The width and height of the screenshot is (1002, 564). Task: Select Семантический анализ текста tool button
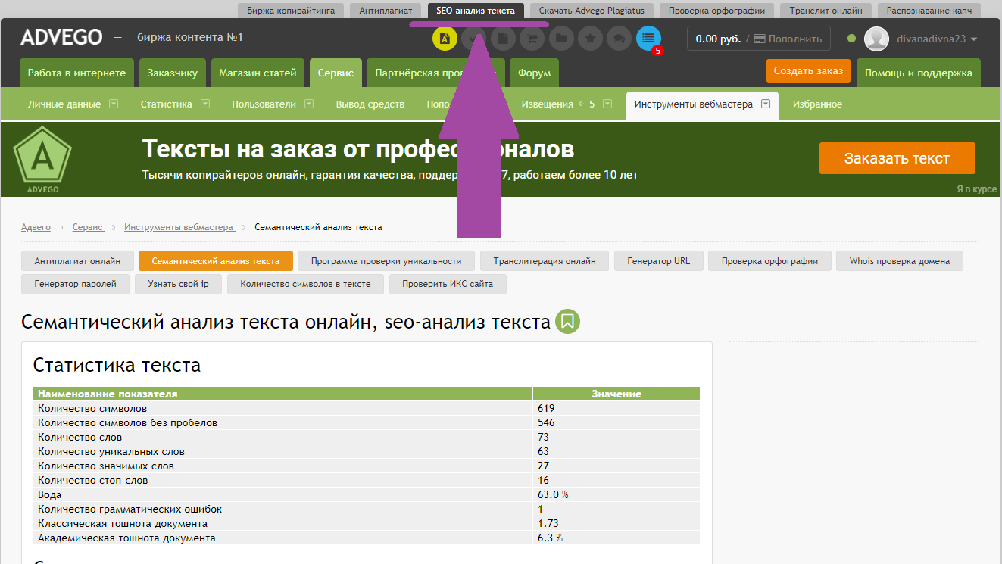(216, 261)
